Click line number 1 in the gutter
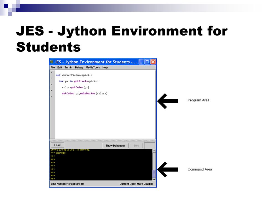266x200 pixels. 52,72
